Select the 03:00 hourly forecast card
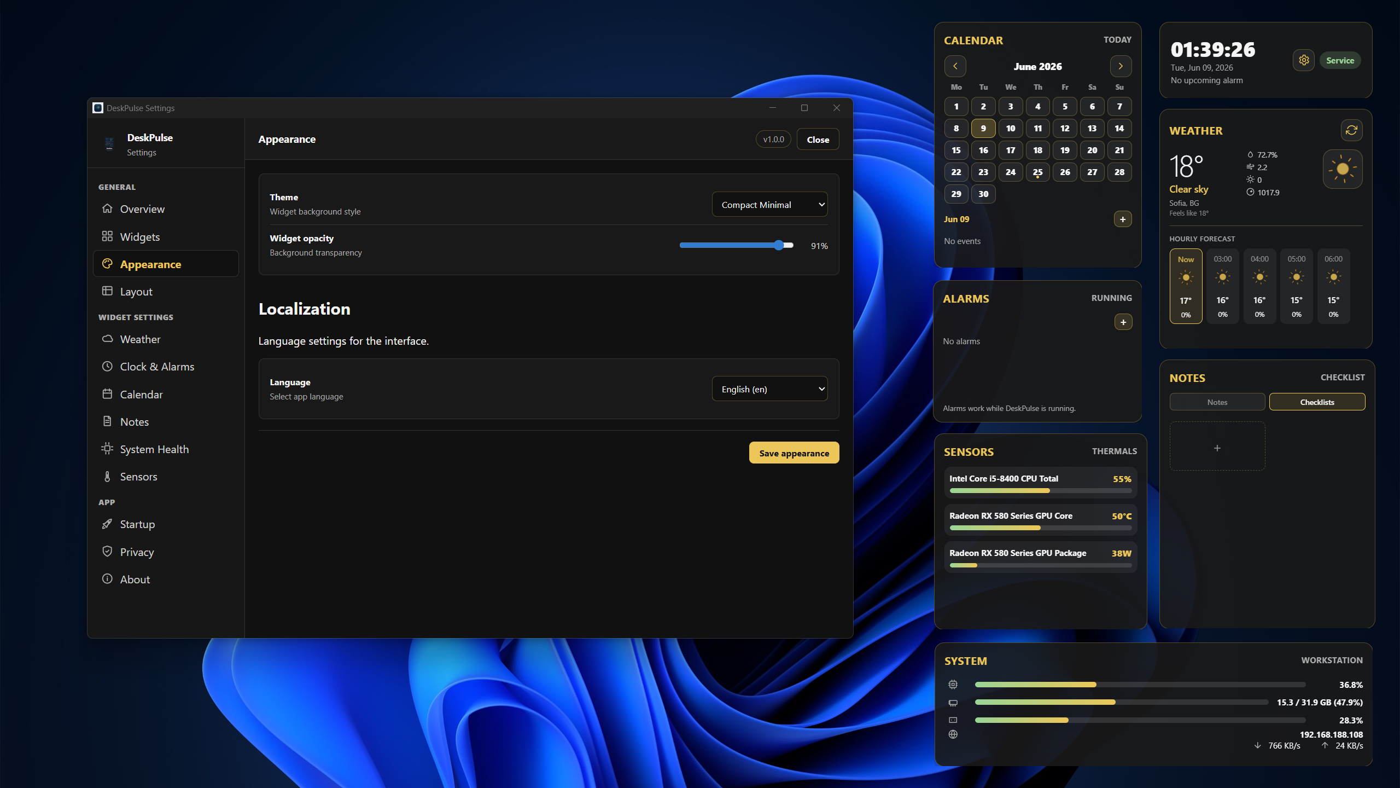The width and height of the screenshot is (1400, 788). [1223, 286]
